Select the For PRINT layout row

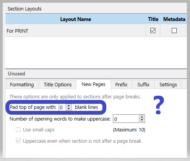pos(76,31)
